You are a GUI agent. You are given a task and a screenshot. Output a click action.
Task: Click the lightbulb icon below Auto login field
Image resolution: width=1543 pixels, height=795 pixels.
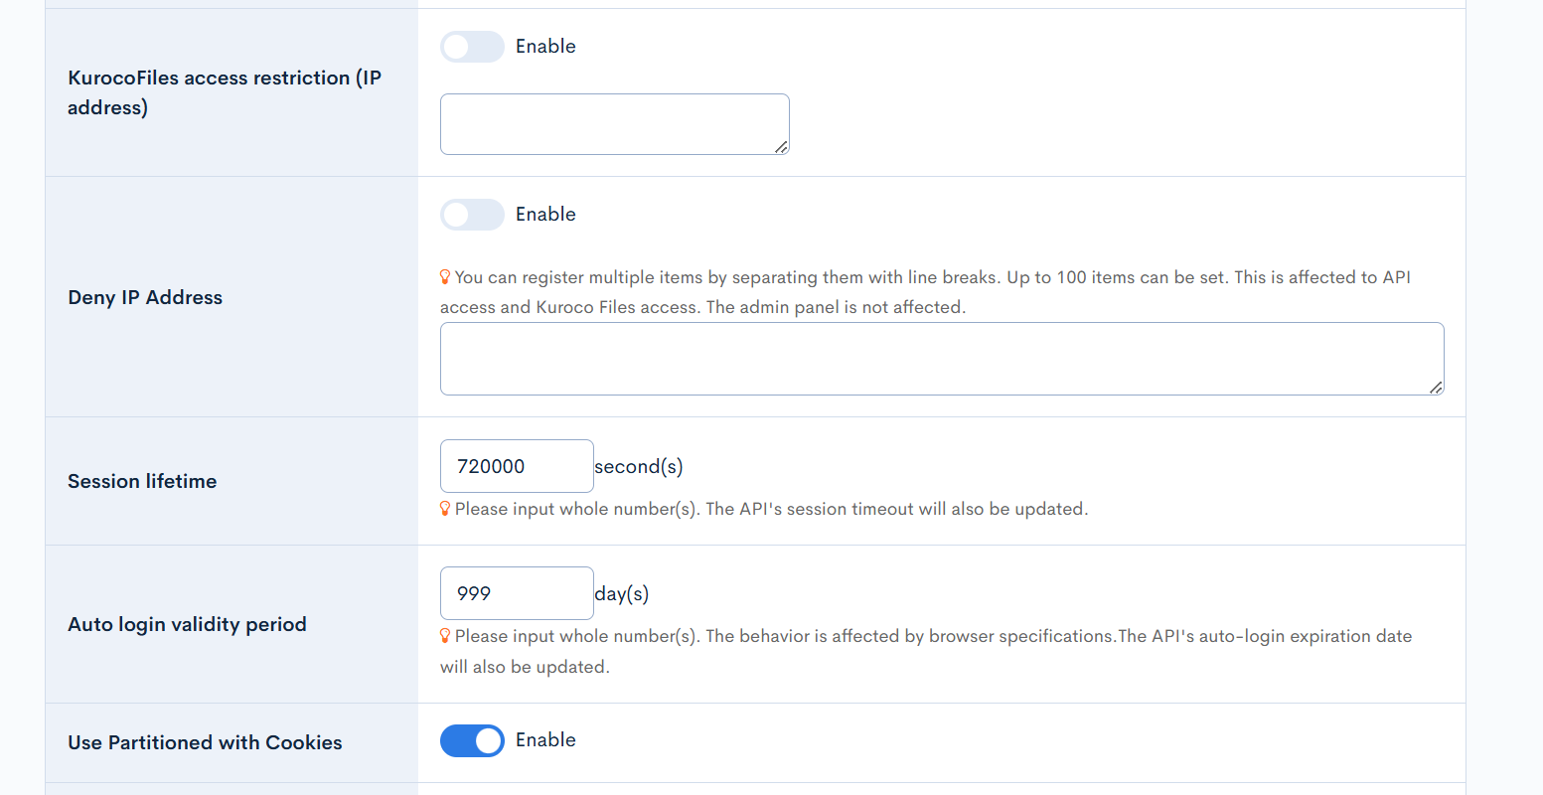[445, 636]
